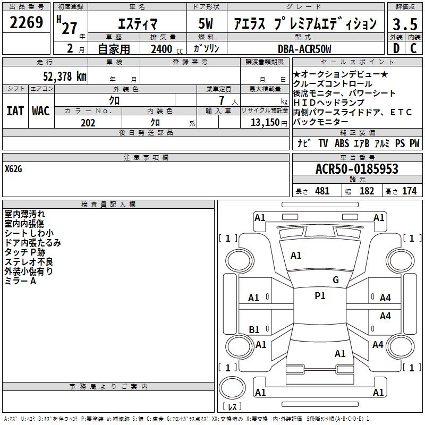425x425 pixels.
Task: Click the P1 roof mark on diagram
Action: pyautogui.click(x=320, y=296)
